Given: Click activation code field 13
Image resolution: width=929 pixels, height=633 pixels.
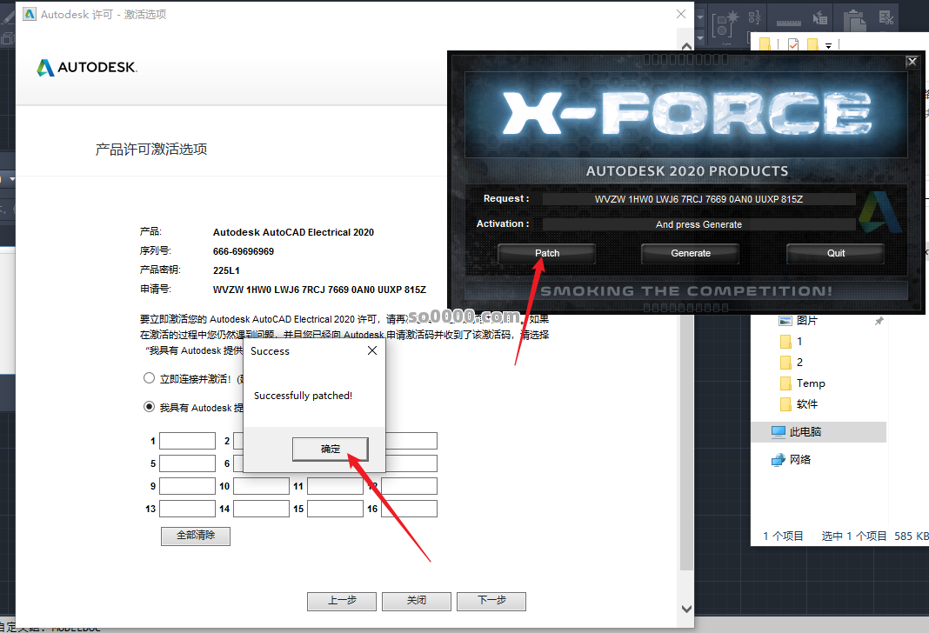Looking at the screenshot, I should click(187, 509).
